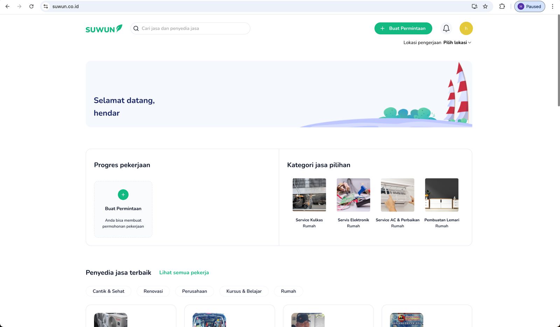This screenshot has width=560, height=327.
Task: Focus the Cari jasa search field
Action: tap(192, 28)
